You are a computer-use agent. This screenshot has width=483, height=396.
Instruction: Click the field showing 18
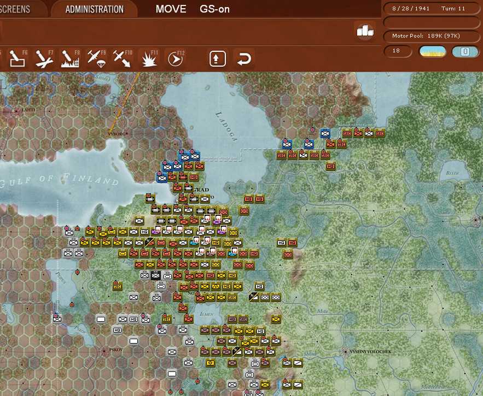[398, 51]
